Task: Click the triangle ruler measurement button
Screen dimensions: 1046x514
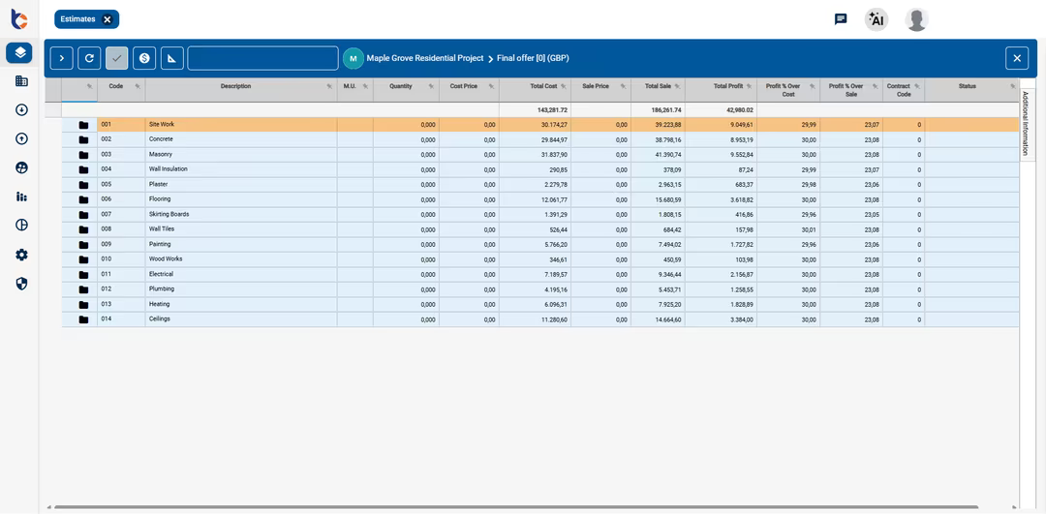Action: [x=172, y=58]
